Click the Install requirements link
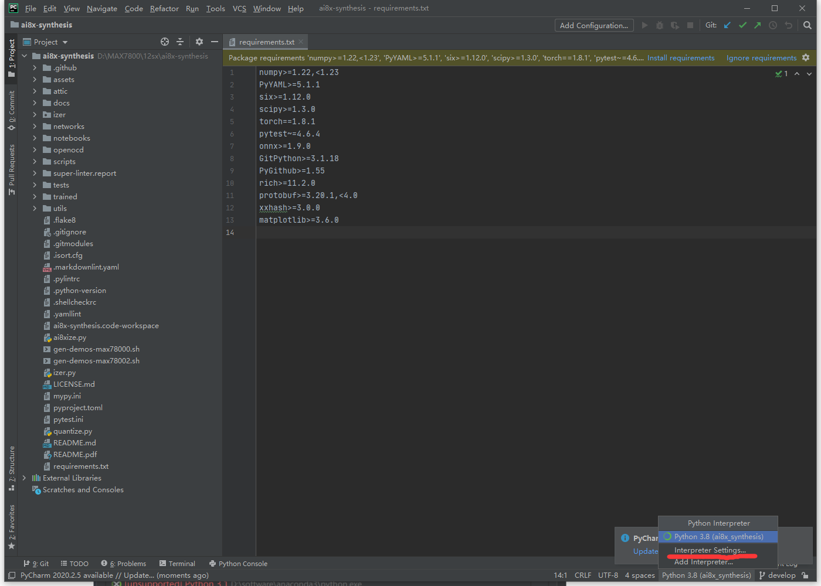The width and height of the screenshot is (821, 586). pyautogui.click(x=681, y=58)
